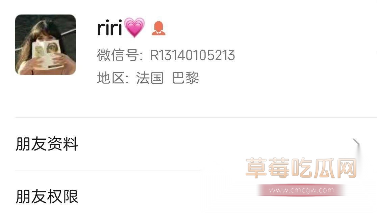Viewport: 377px width, 218px height.
Task: Tap the country text 法国
Action: click(x=150, y=78)
